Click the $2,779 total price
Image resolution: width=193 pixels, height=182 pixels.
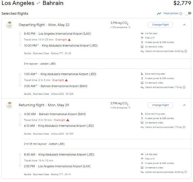coord(182,4)
